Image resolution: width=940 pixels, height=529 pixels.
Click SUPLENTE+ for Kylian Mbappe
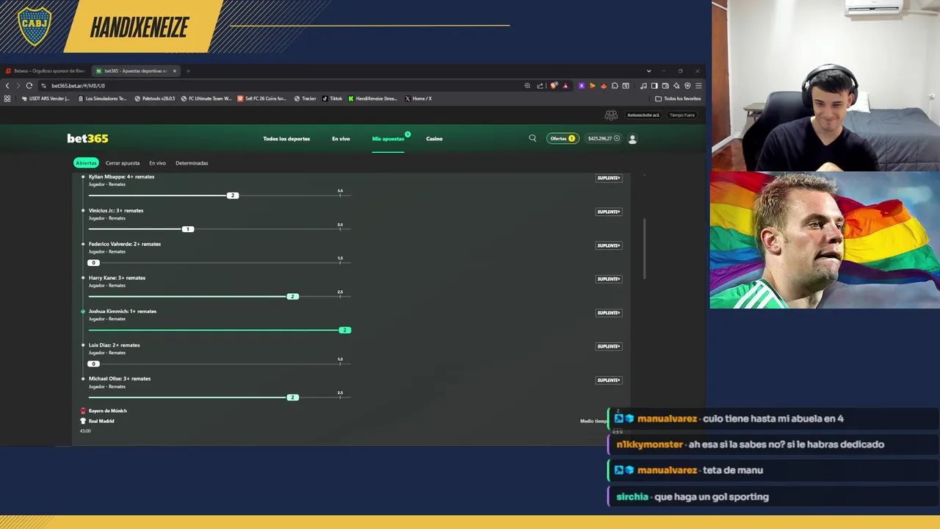(608, 178)
